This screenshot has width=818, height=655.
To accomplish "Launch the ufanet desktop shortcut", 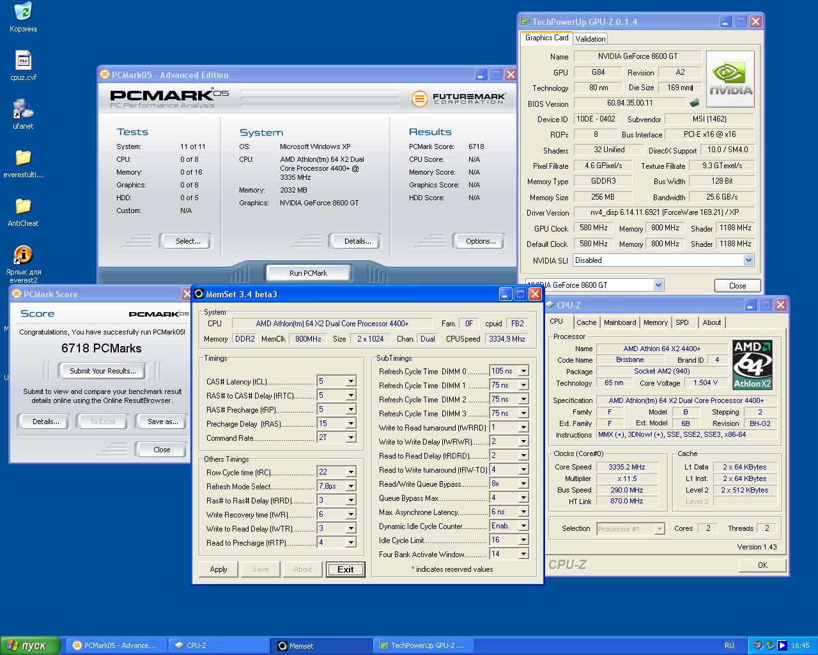I will pyautogui.click(x=23, y=109).
